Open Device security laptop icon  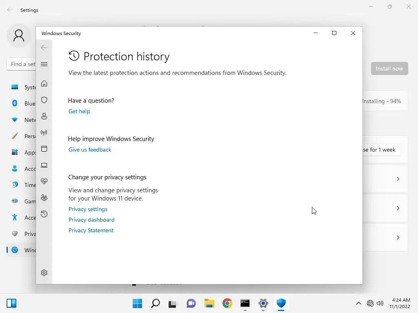44,165
